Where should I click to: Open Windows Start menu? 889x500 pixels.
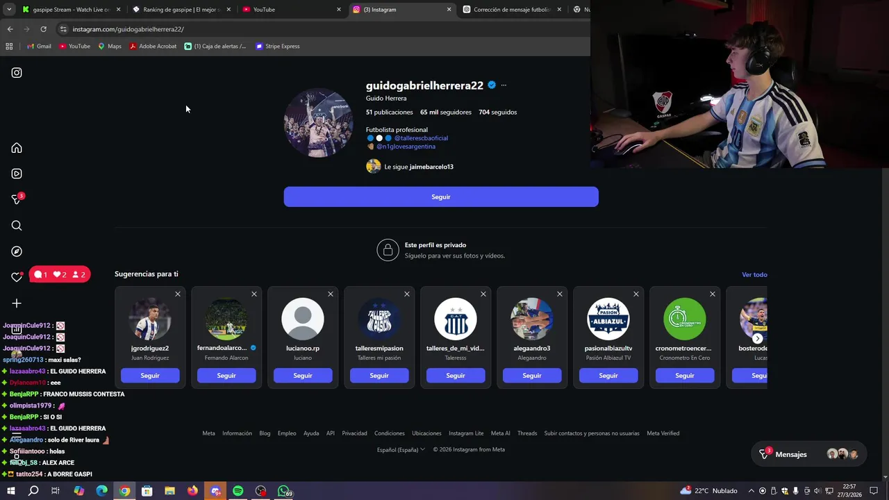(x=10, y=491)
